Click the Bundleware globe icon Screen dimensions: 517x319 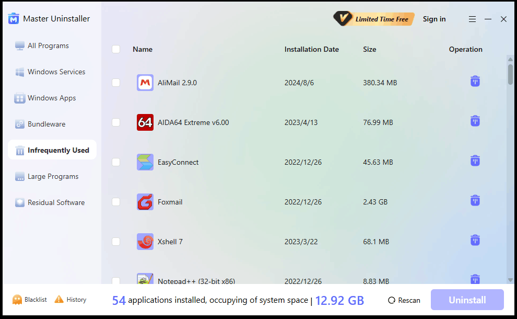[x=20, y=124]
